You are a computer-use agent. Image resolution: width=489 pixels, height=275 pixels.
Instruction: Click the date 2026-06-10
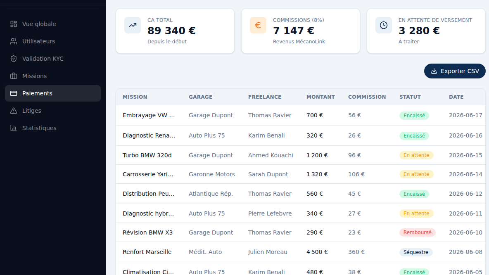tap(465, 232)
